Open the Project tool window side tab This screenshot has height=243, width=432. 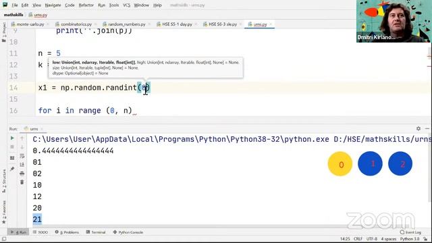point(3,32)
